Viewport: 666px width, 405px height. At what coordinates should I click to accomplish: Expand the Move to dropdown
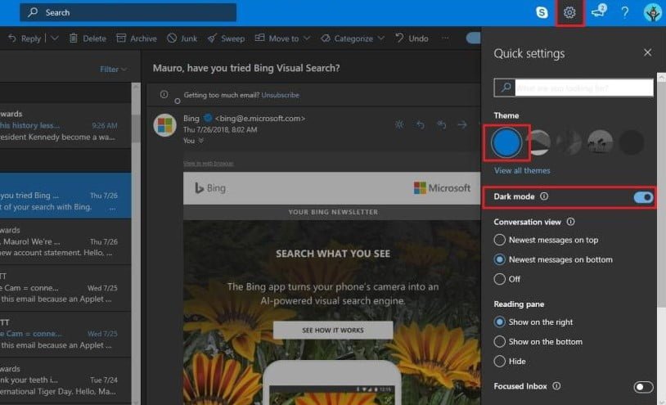point(277,38)
